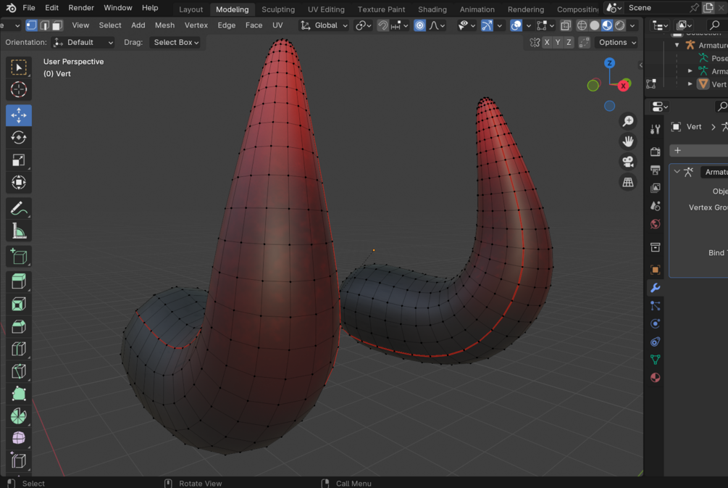728x488 pixels.
Task: Switch to the Sculpting workspace tab
Action: pos(278,9)
